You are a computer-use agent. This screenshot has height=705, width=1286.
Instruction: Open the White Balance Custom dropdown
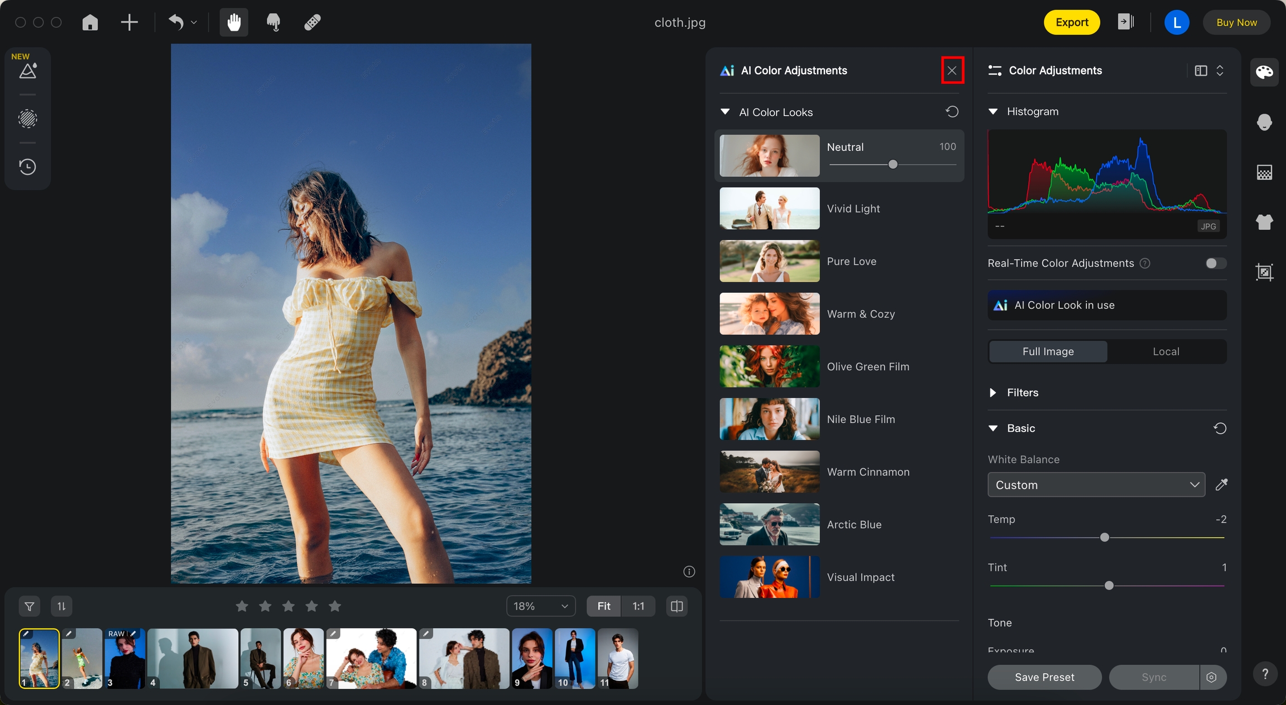pos(1096,485)
